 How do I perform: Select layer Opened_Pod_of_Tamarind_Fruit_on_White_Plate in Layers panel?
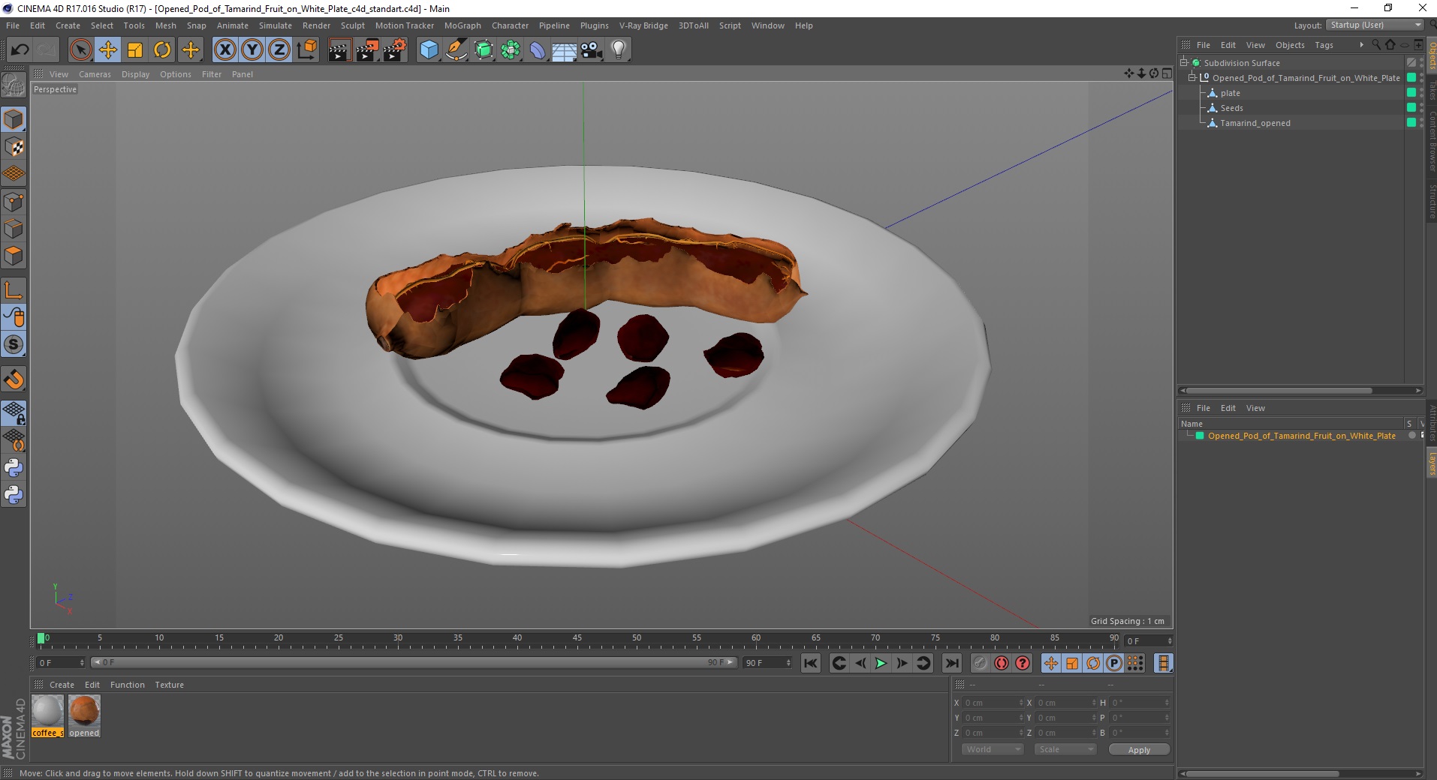coord(1301,436)
